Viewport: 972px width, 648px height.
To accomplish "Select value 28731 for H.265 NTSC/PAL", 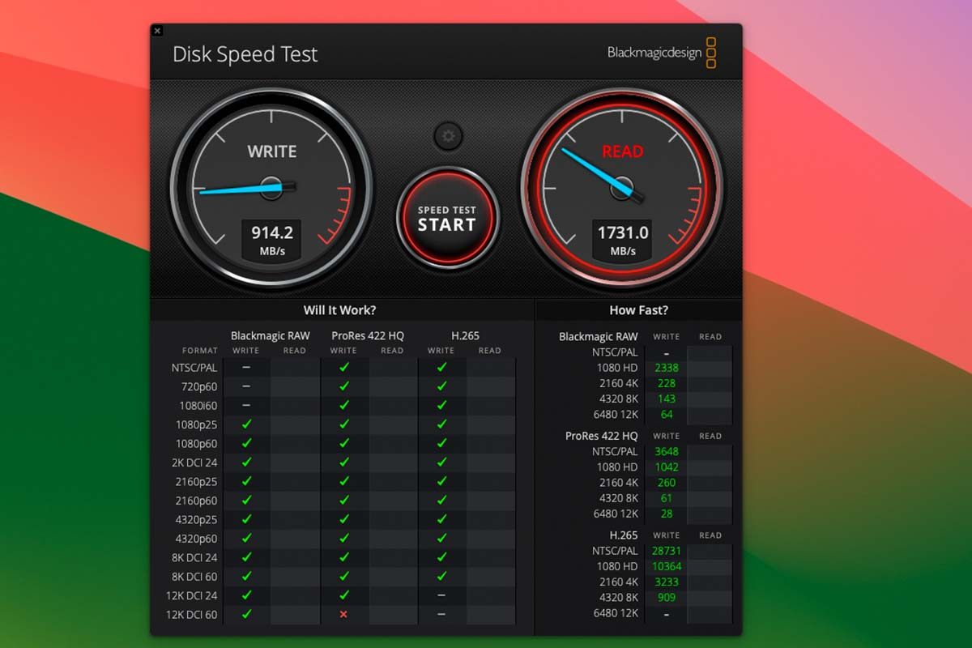I will (667, 551).
